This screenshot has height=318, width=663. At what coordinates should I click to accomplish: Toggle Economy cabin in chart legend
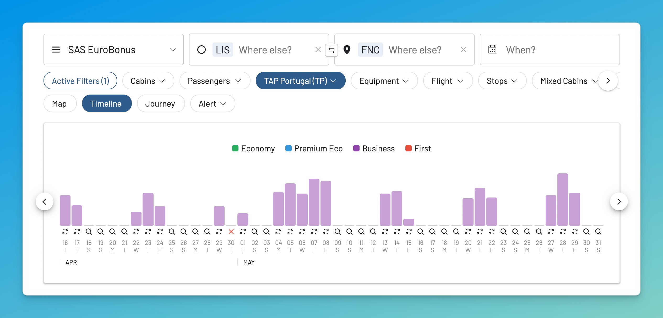coord(253,149)
